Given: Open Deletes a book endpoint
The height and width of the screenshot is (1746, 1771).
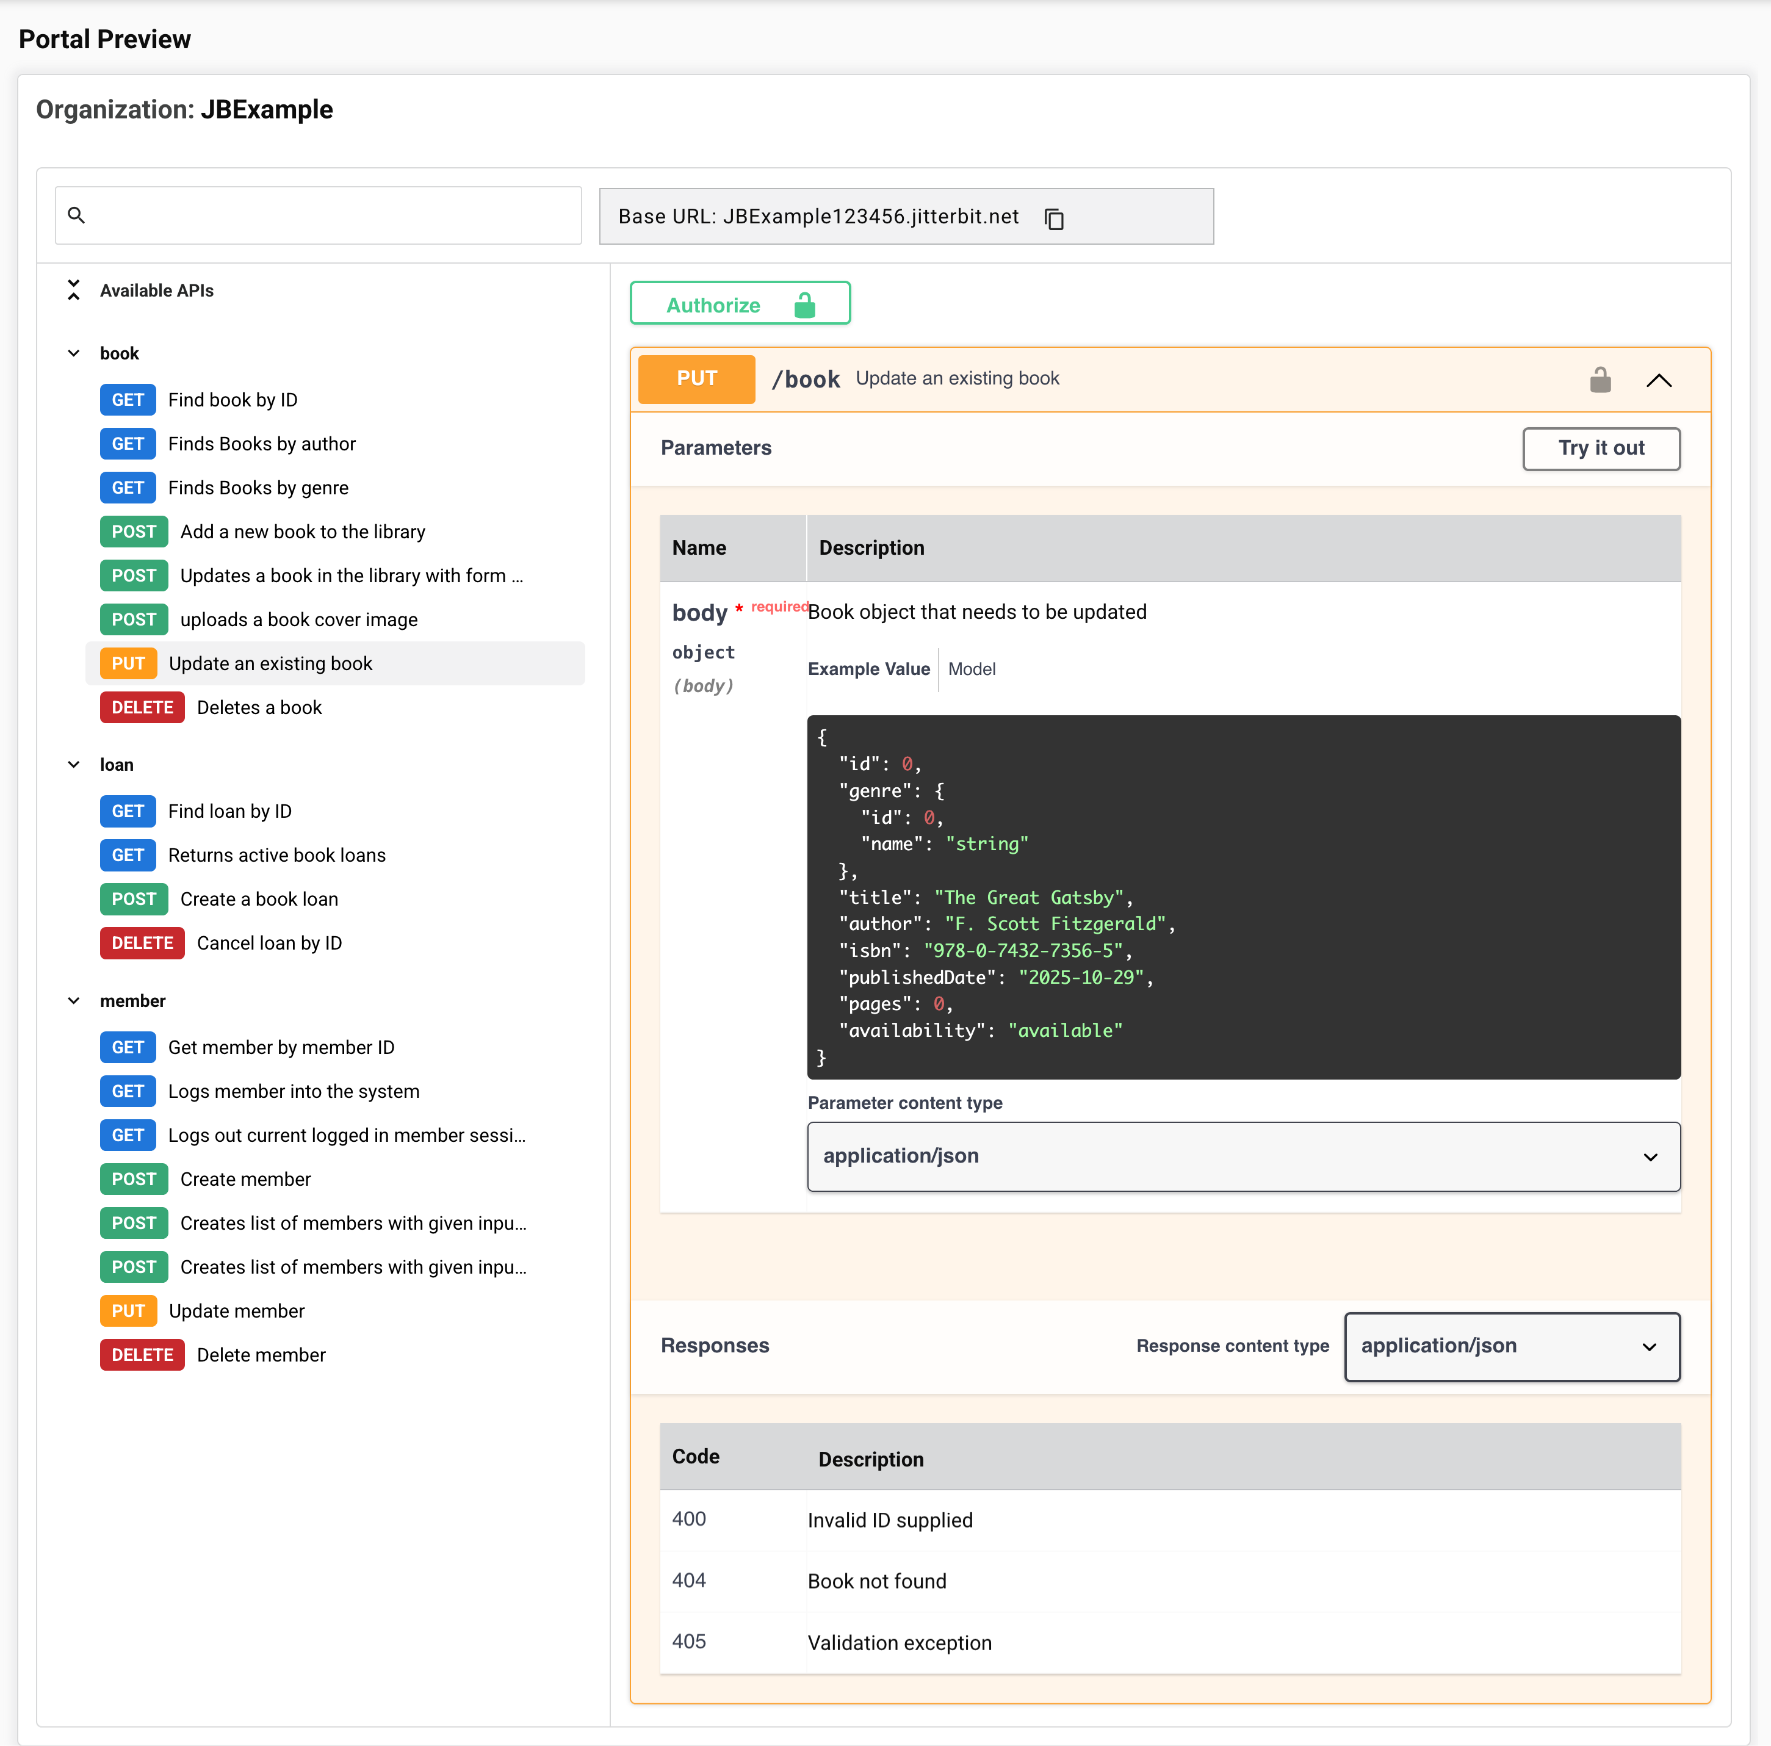Looking at the screenshot, I should click(259, 707).
